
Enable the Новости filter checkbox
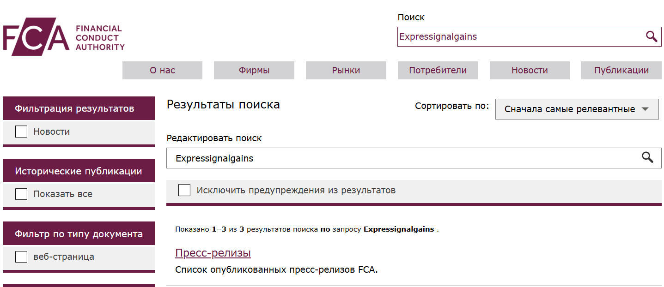[21, 132]
